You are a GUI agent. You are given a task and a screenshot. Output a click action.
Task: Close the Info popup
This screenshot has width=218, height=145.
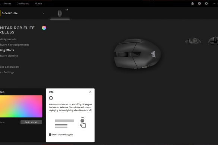click(x=91, y=92)
